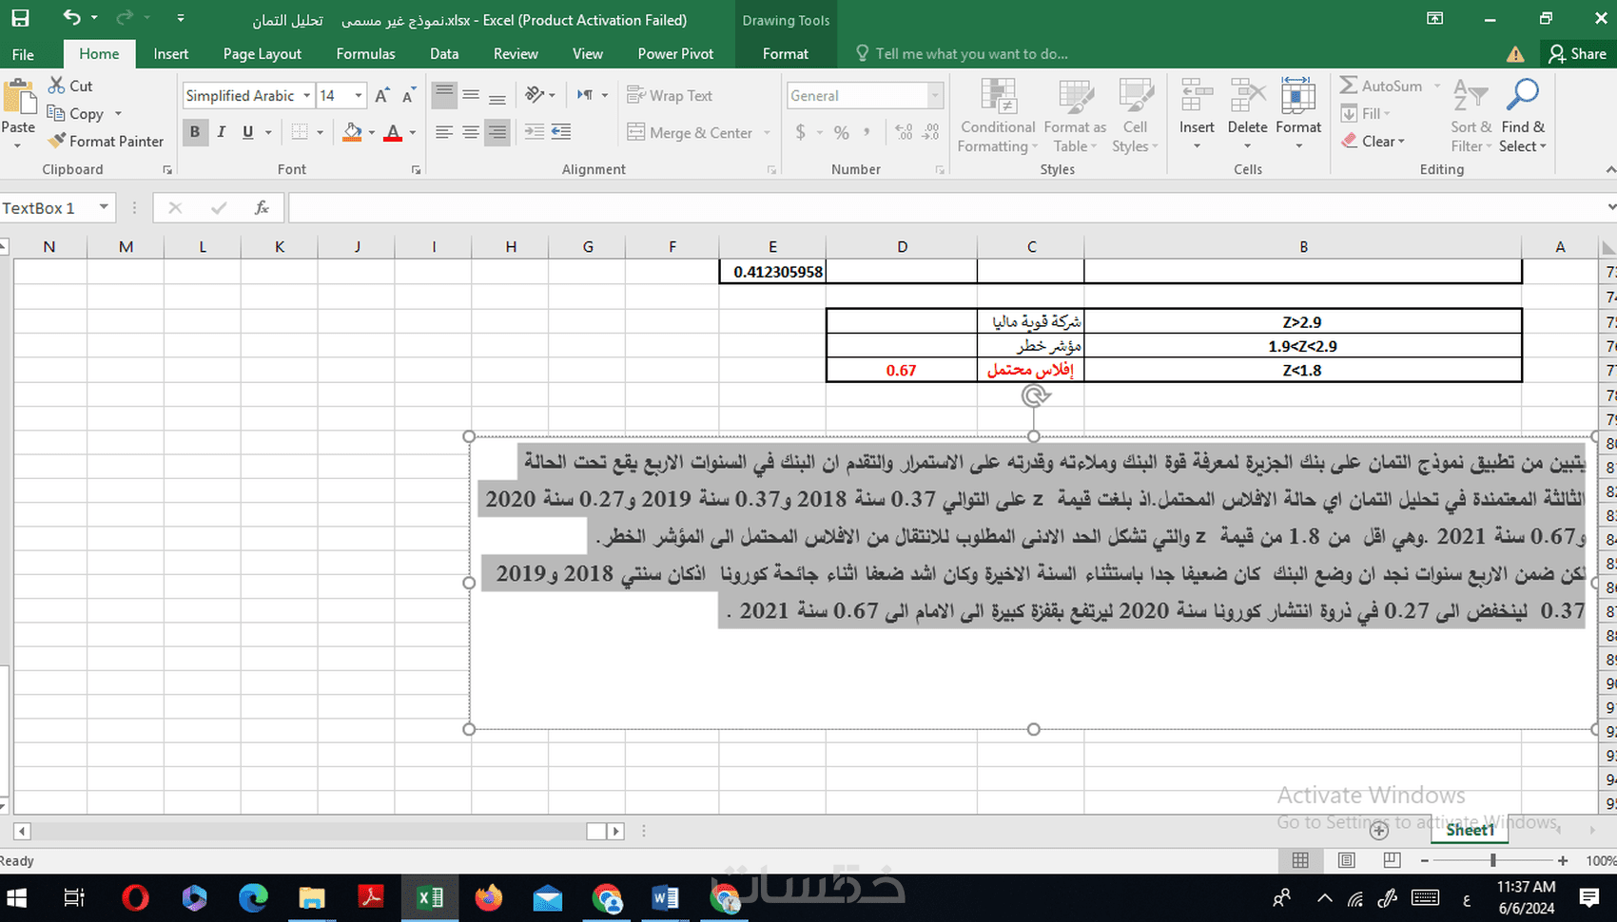Expand Merge & Center options arrow
Screen dimensions: 1617x922
tap(767, 132)
